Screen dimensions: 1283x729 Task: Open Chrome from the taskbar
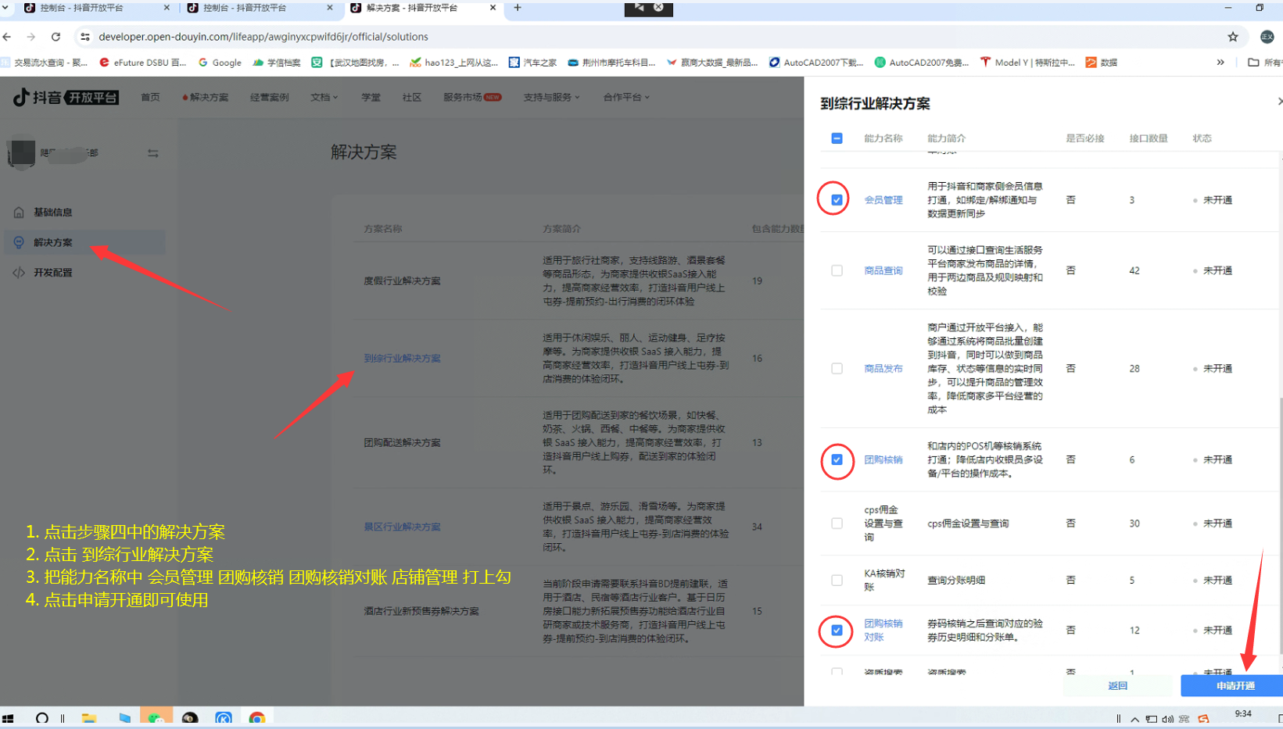(257, 718)
